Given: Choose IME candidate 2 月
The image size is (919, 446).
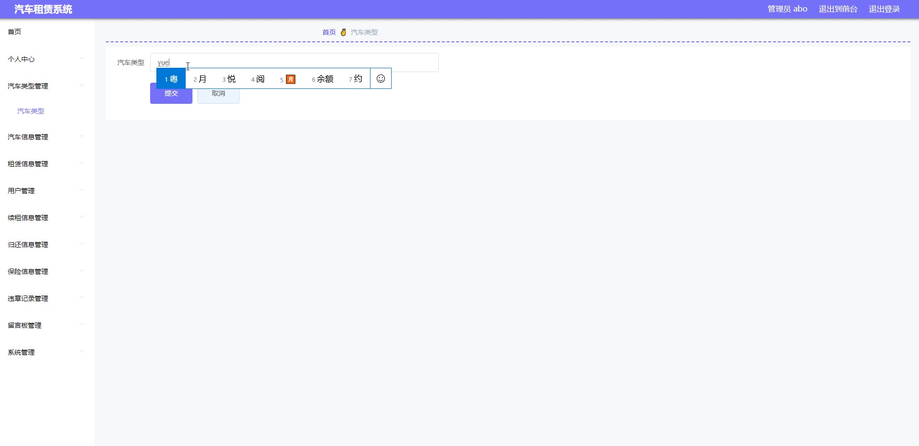Looking at the screenshot, I should coord(200,79).
